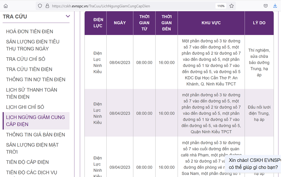Open the browser downloads icon
The image size is (286, 177).
(x=275, y=6)
